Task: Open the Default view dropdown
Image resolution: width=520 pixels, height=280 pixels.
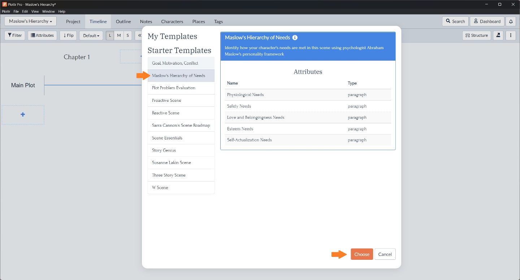Action: (x=91, y=35)
